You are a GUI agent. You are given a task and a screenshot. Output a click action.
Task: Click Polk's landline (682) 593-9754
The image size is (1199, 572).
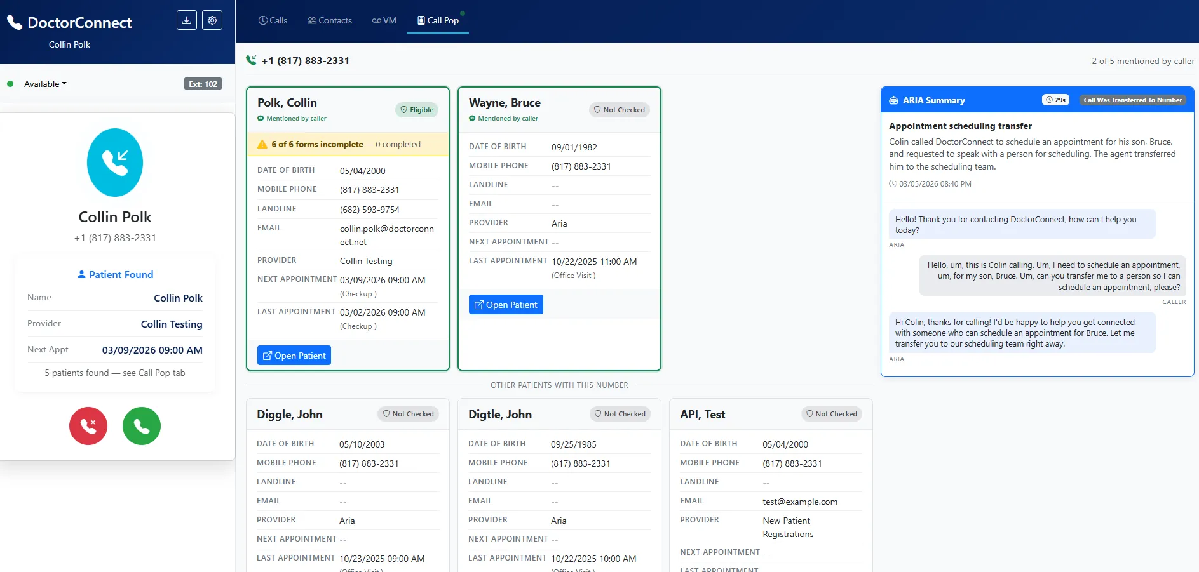(x=370, y=210)
